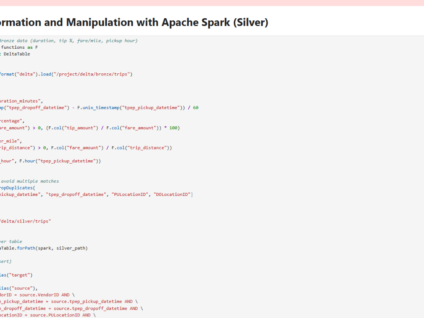Click the "DOLocationID" string in the dropDuplicates list
This screenshot has width=424, height=318.
[172, 195]
